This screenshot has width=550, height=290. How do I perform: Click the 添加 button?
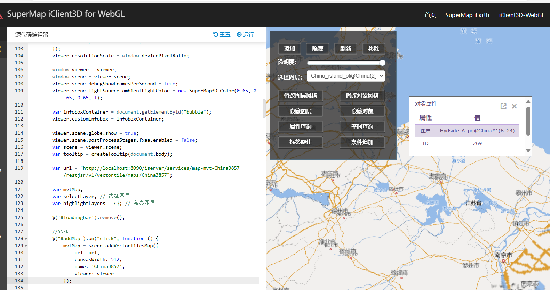pos(289,49)
